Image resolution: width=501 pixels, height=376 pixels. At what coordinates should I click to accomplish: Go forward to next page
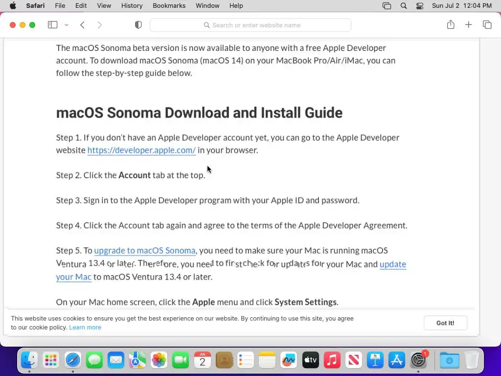(100, 25)
